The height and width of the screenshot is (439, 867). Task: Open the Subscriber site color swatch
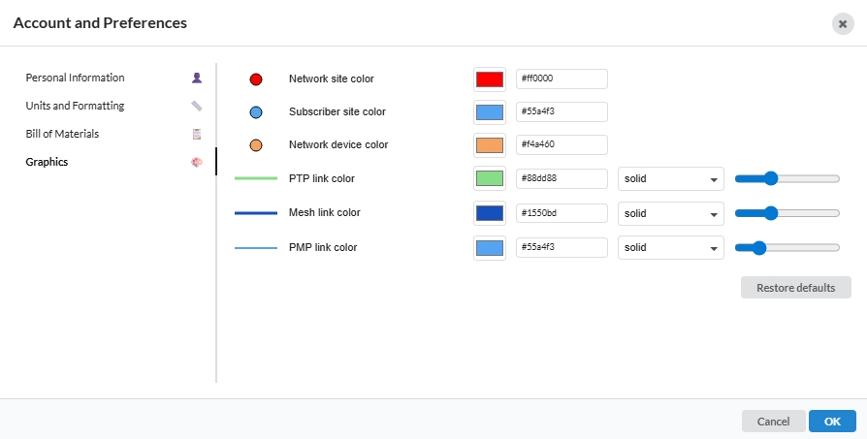coord(490,112)
